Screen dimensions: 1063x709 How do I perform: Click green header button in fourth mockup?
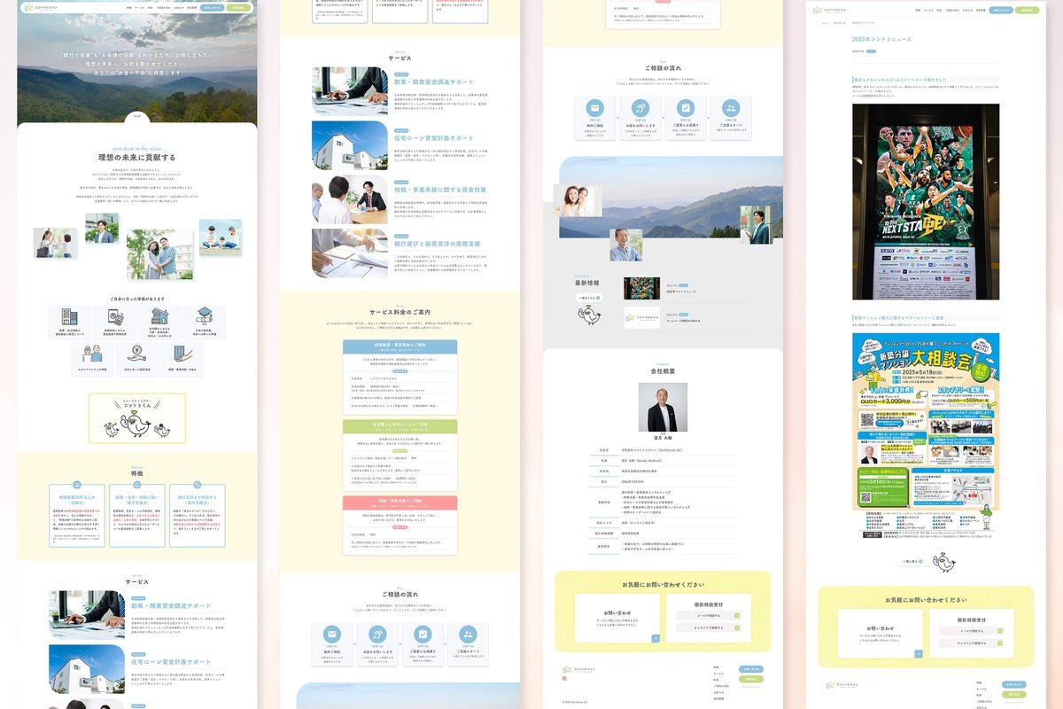1027,11
